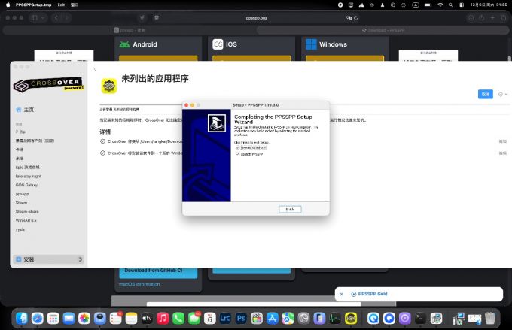Screen dimensions: 512x330
Task: Open the Apple menu
Action: click(x=8, y=5)
